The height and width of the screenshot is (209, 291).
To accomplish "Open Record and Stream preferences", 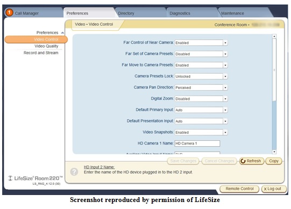I will [41, 53].
